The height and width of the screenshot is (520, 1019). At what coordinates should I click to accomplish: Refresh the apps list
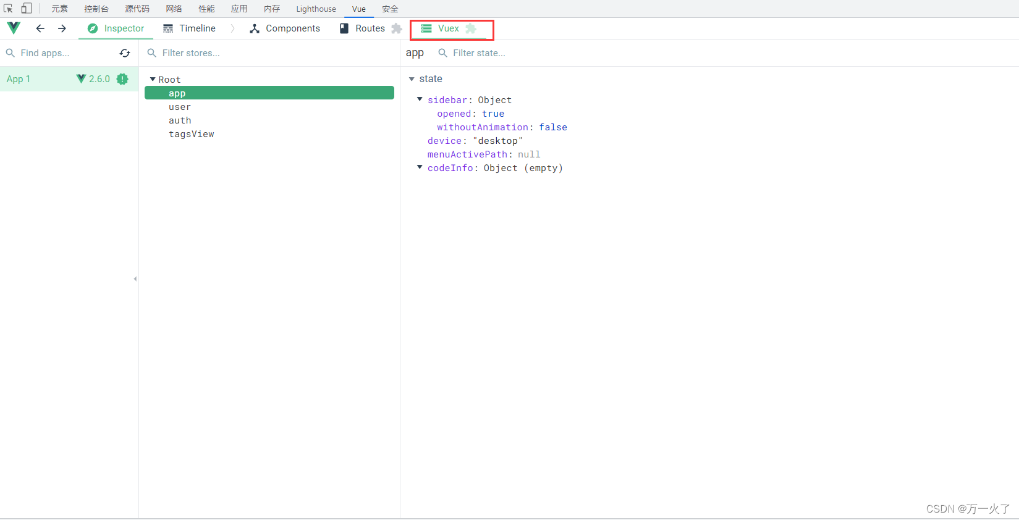[125, 53]
